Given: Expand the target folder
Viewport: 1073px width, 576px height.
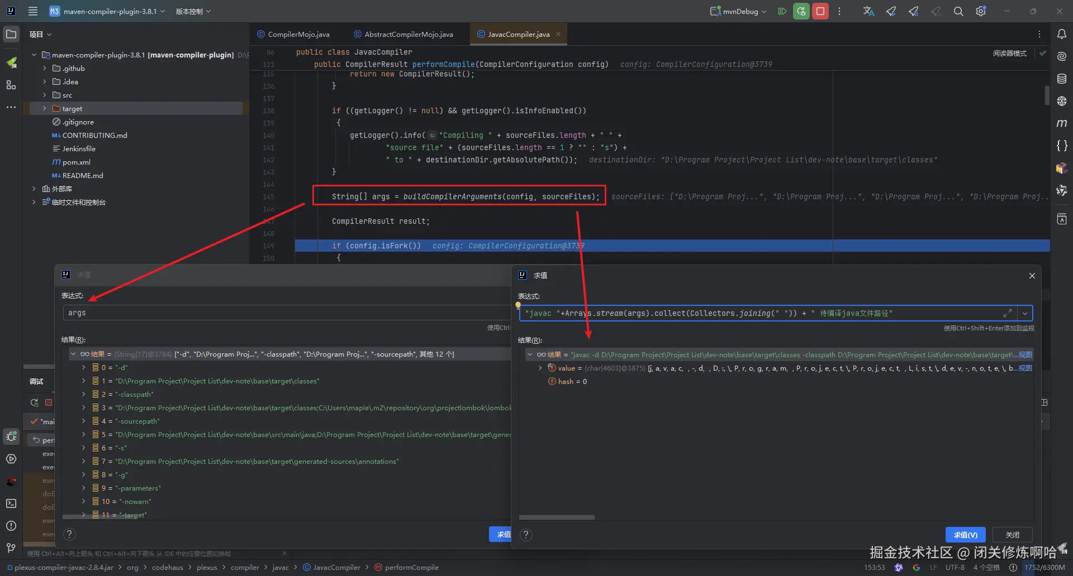Looking at the screenshot, I should (45, 108).
